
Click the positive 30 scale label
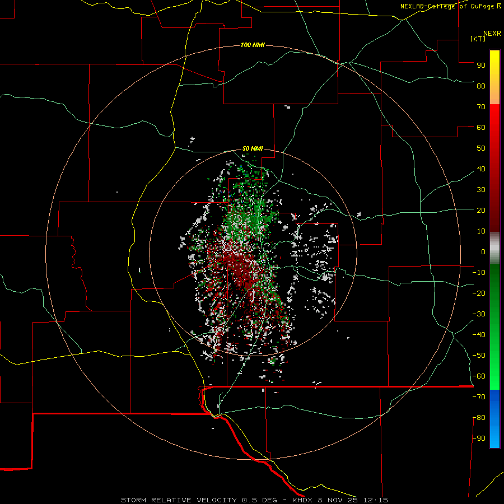(x=481, y=190)
